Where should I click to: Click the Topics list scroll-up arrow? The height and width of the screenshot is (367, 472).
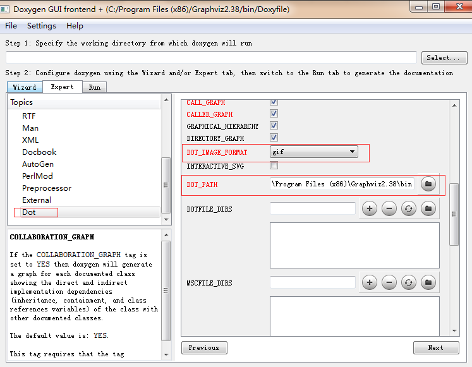(x=166, y=100)
